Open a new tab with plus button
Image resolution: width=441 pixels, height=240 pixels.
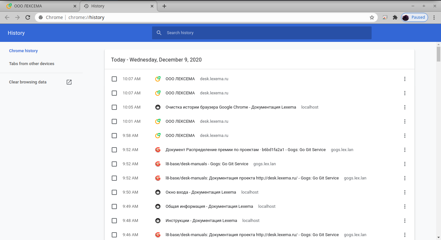(x=164, y=6)
